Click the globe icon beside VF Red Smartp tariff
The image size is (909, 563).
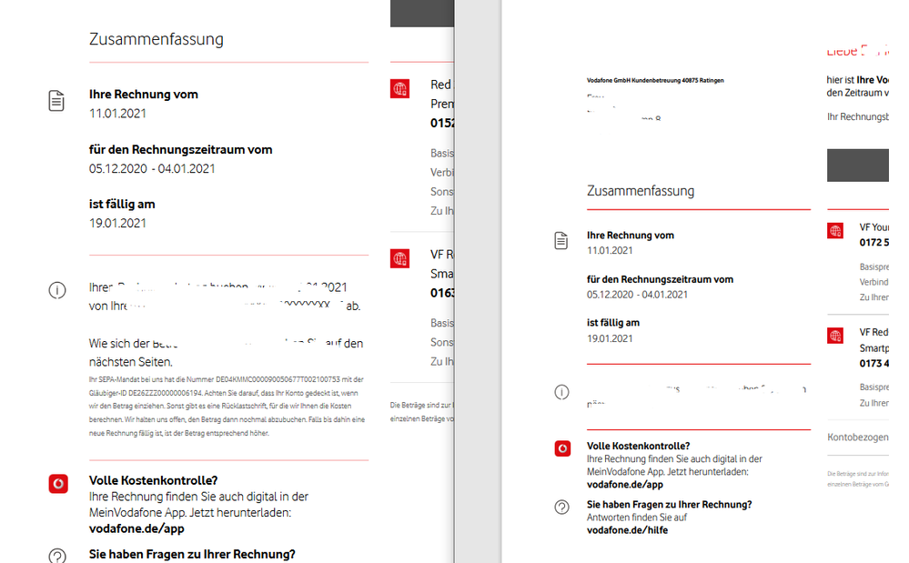[835, 336]
